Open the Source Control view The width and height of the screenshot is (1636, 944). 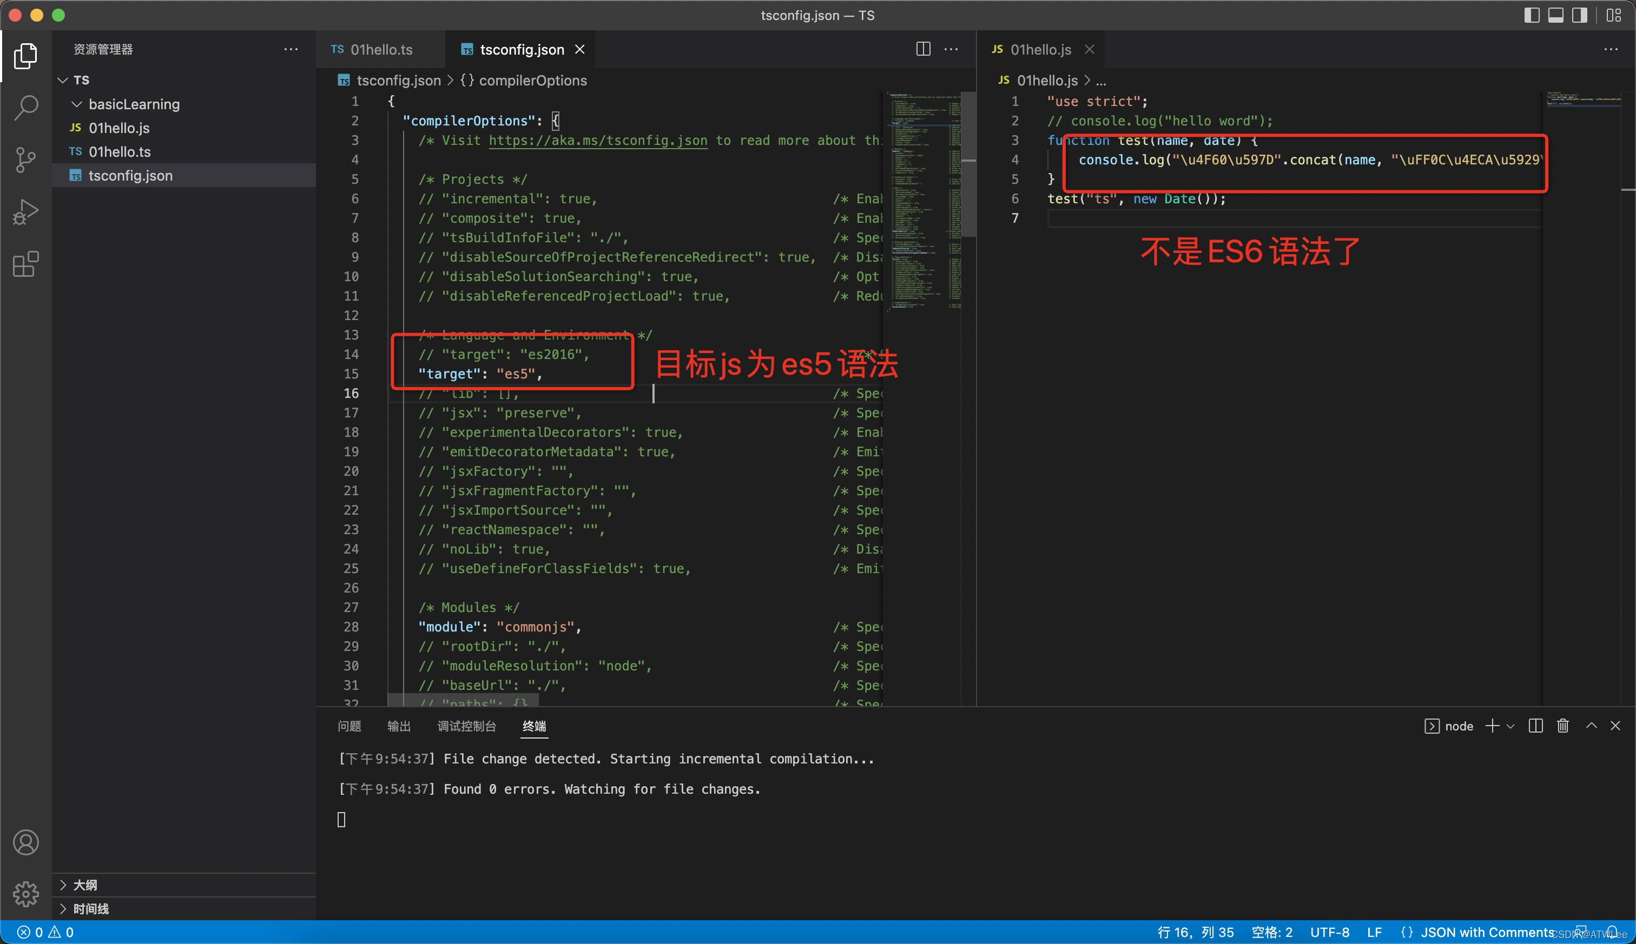point(26,159)
